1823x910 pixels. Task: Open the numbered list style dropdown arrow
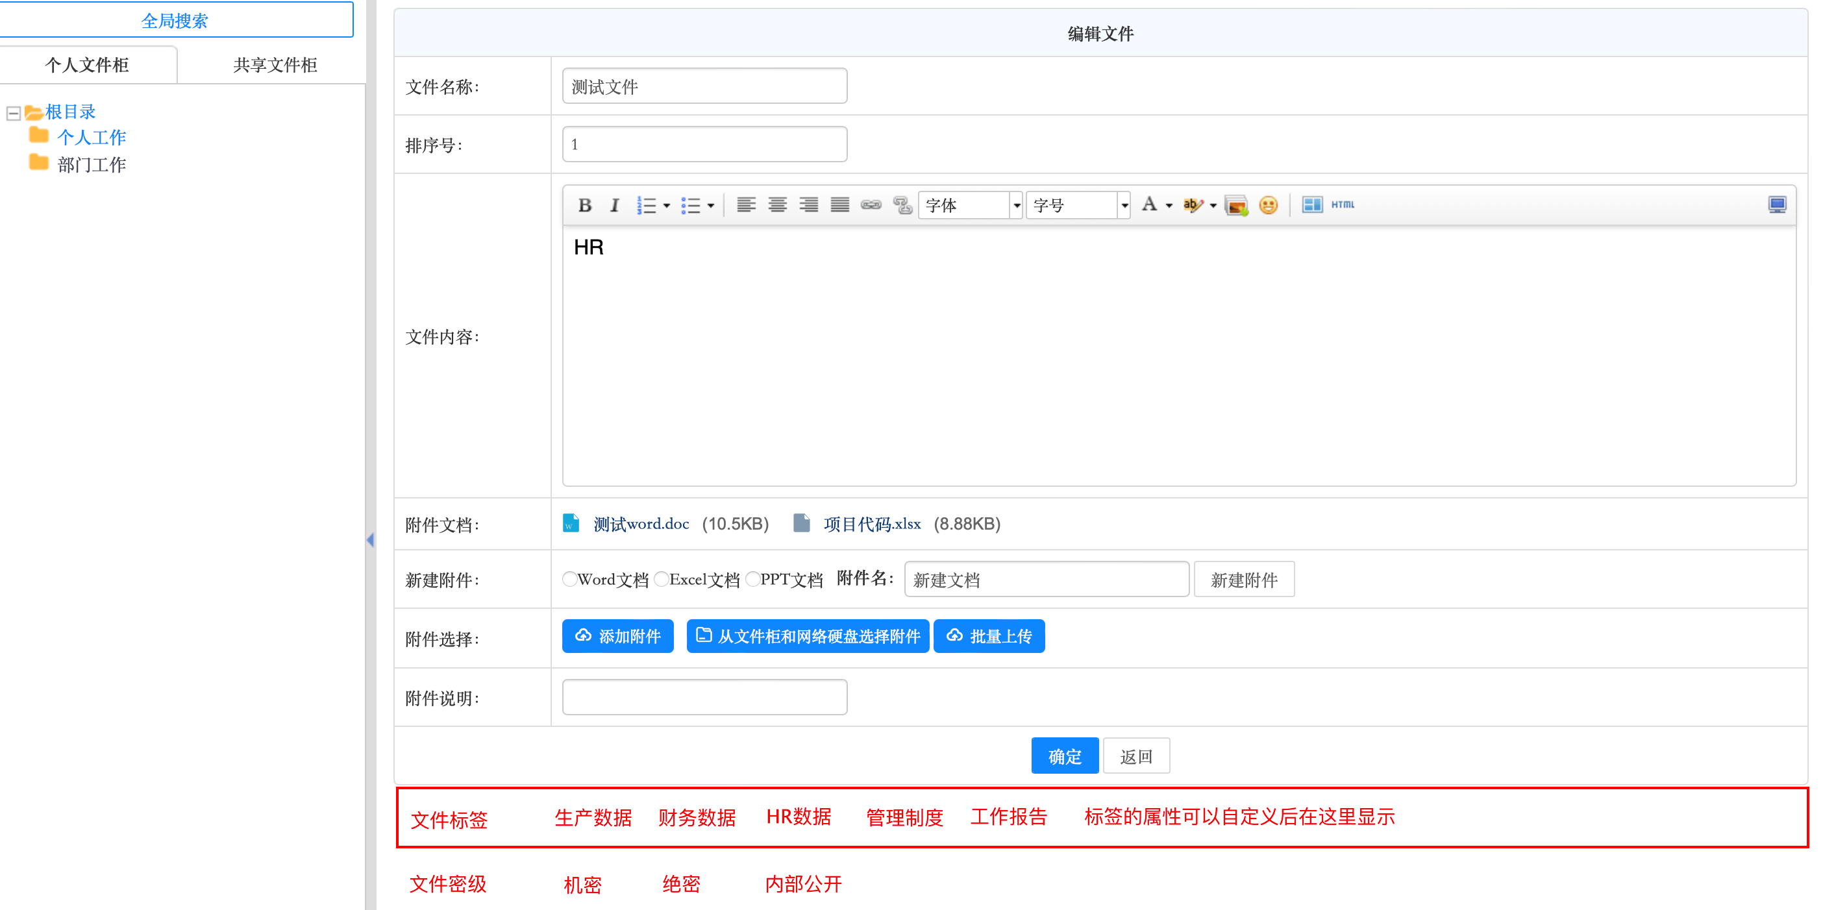point(667,206)
